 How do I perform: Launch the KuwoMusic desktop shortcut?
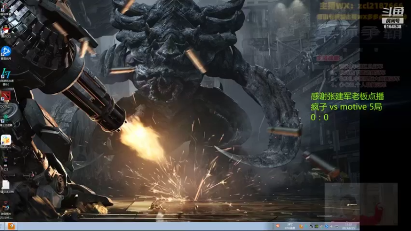[6, 141]
